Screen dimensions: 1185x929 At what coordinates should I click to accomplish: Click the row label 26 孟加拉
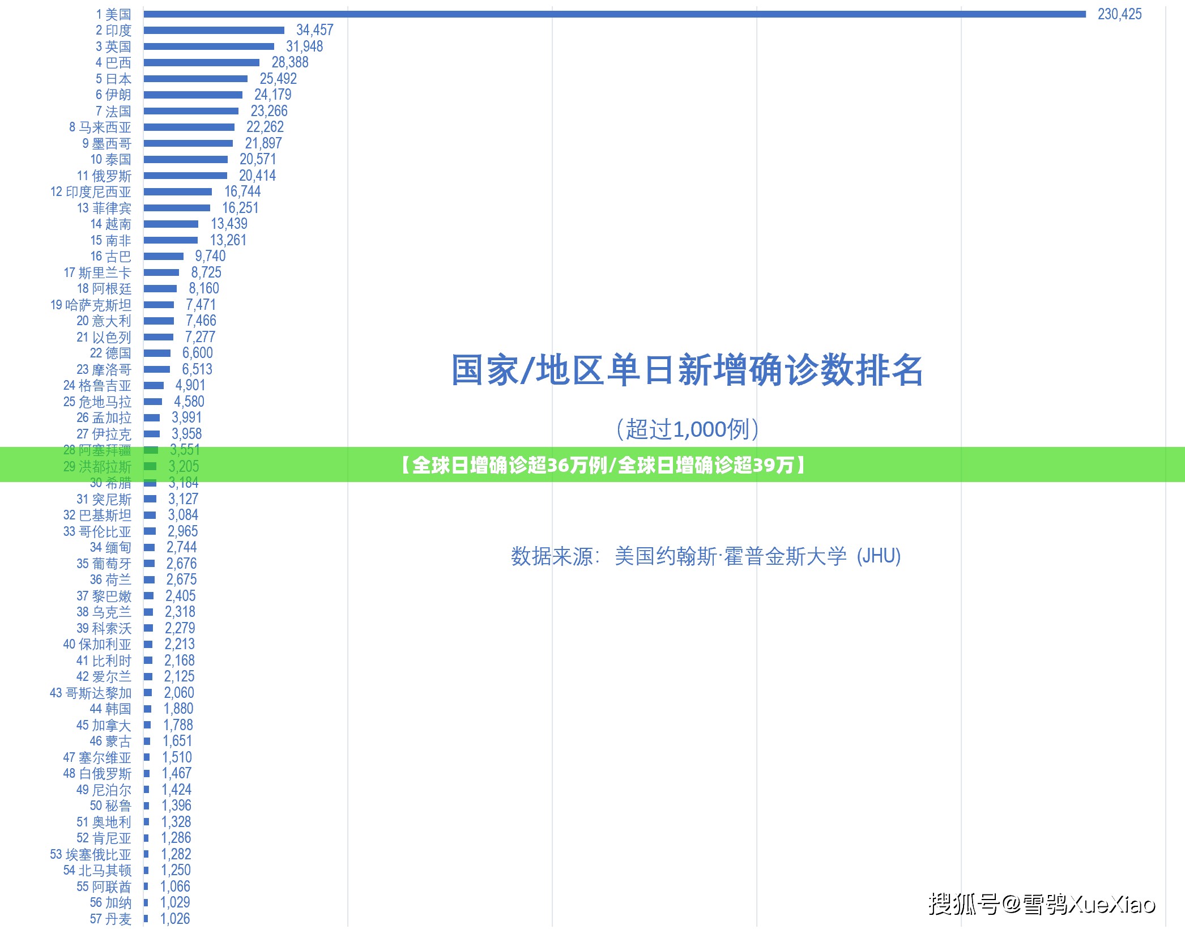(x=104, y=417)
